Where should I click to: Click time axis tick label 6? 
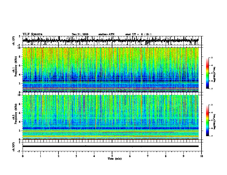pos(130,156)
